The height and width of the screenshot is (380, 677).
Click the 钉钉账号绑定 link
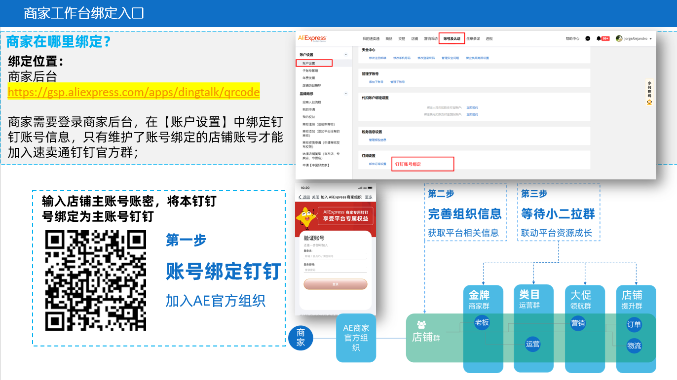[x=408, y=164]
